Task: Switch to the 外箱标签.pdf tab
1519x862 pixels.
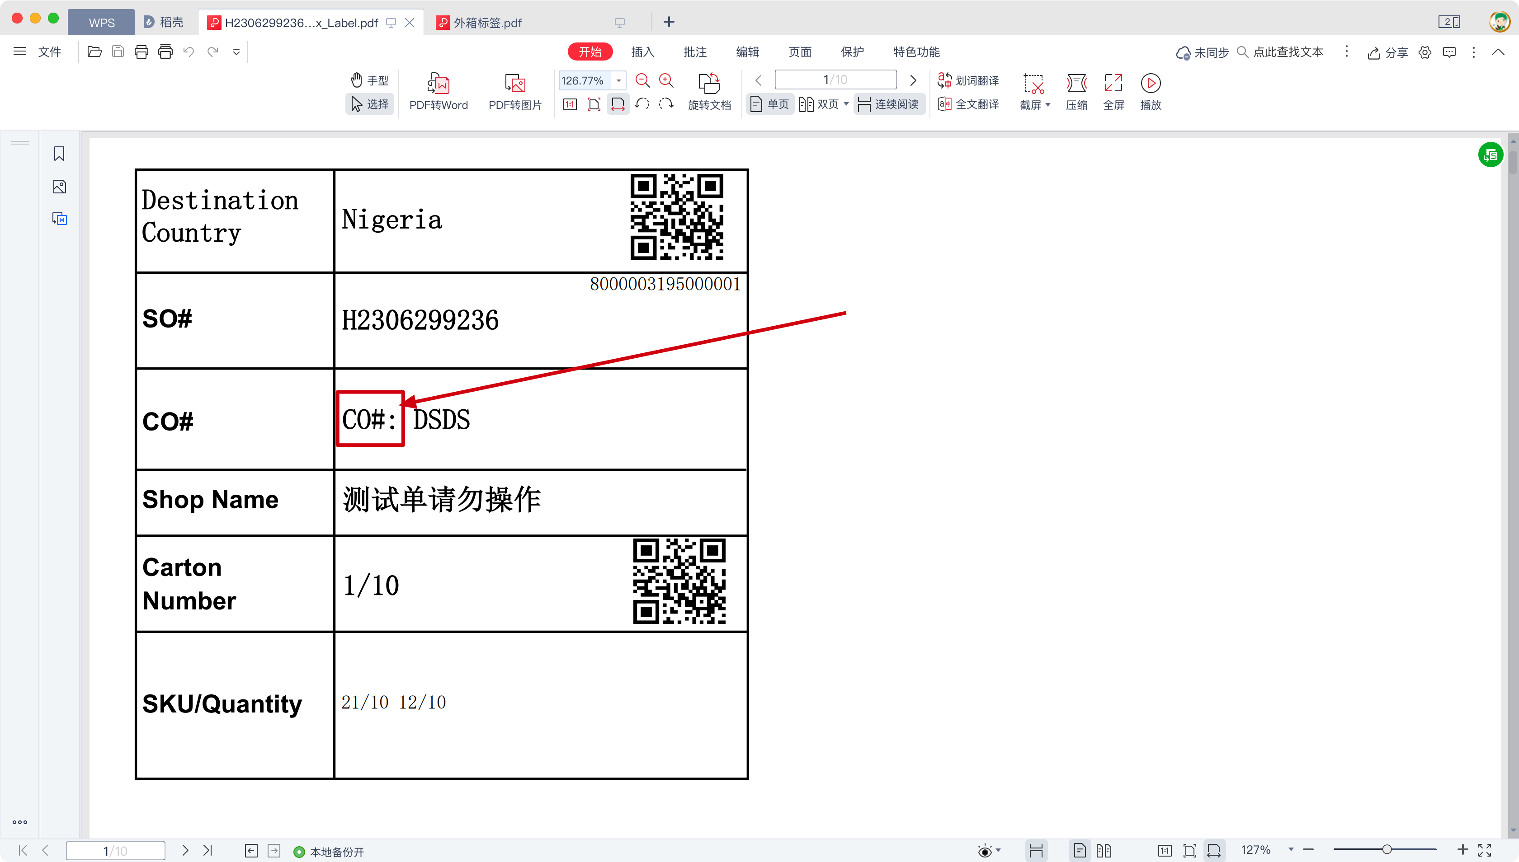Action: pyautogui.click(x=487, y=23)
